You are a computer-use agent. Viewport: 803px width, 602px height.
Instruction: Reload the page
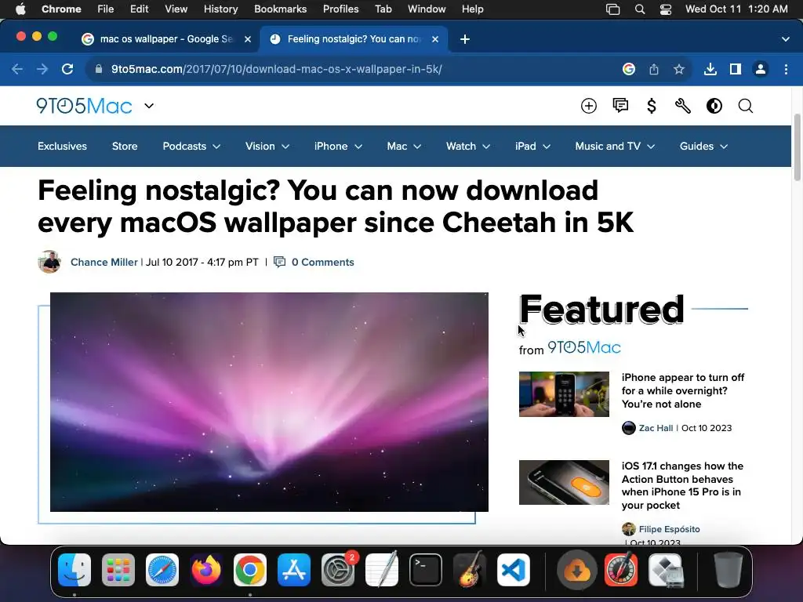coord(67,69)
